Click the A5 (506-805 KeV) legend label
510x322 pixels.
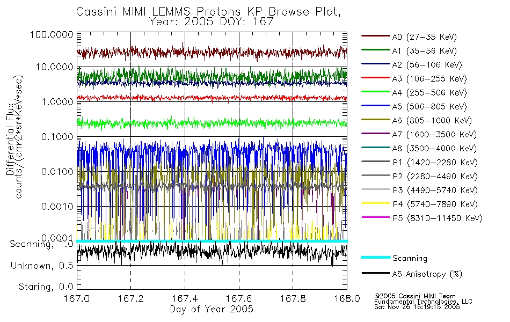(x=429, y=107)
